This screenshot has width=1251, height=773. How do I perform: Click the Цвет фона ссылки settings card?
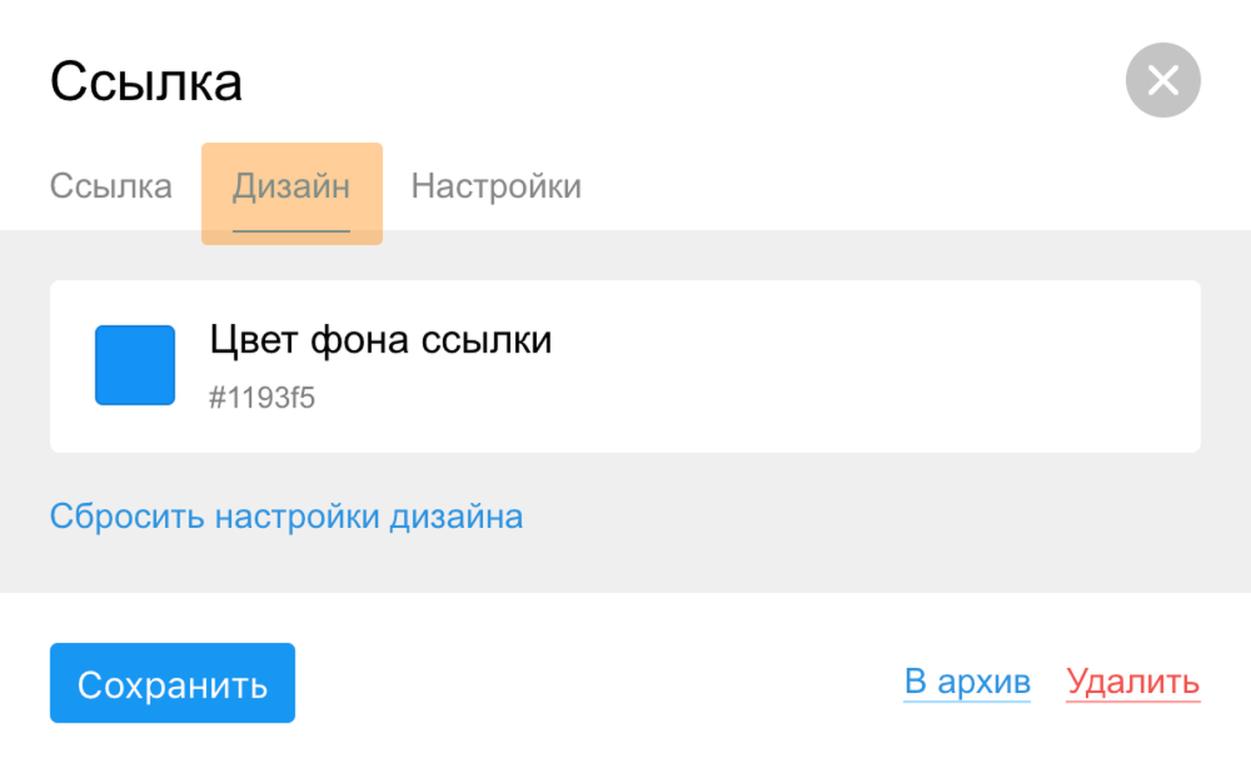tap(625, 366)
